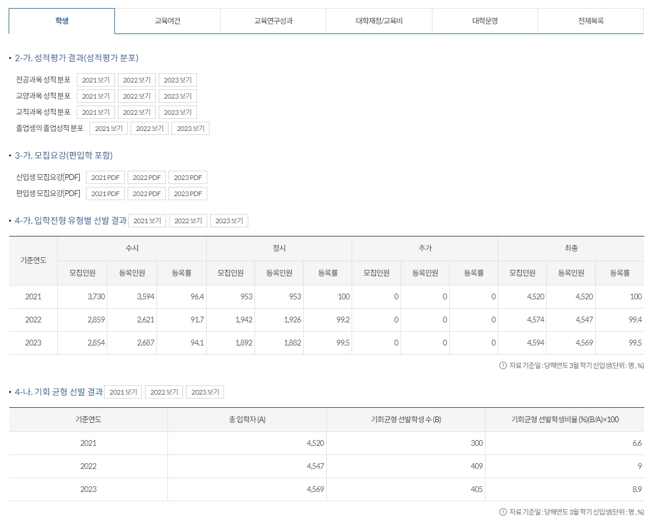View 2022 졸업생의 졸업성적 분포
Screen dimensions: 657x522
pyautogui.click(x=150, y=129)
